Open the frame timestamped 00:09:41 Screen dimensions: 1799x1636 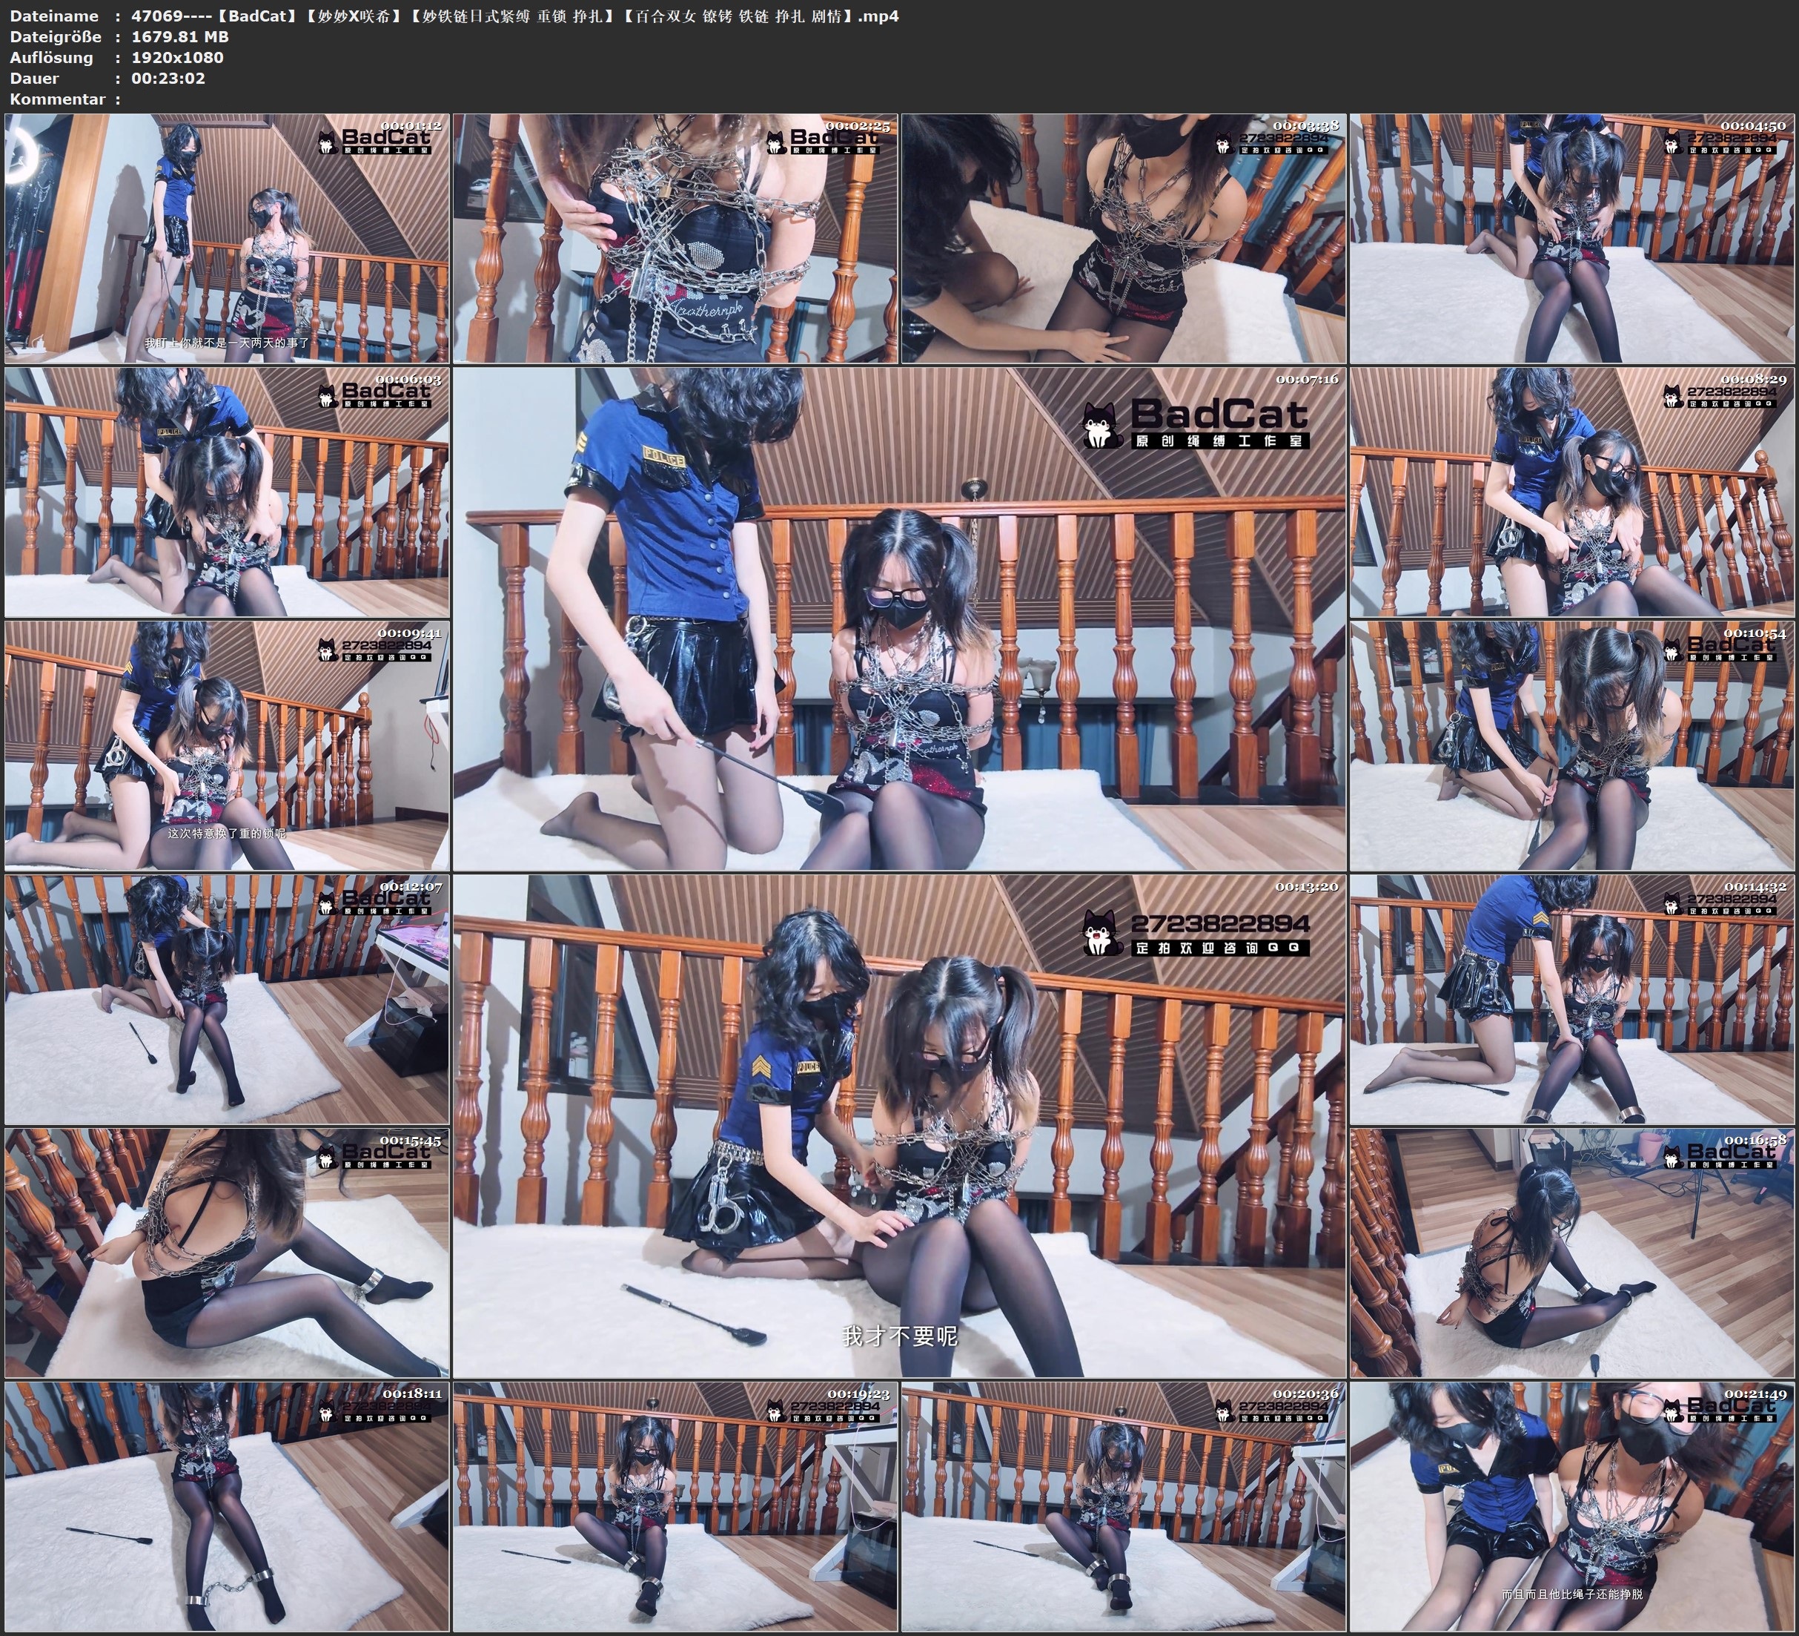[227, 745]
